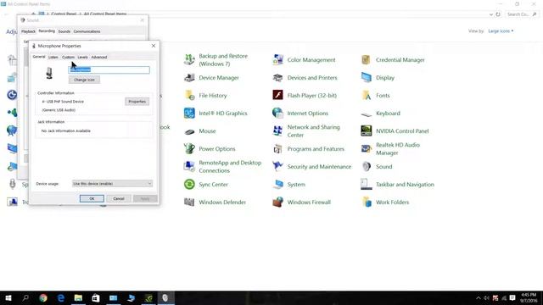Open taskbar search magnifier
The width and height of the screenshot is (543, 305).
click(25, 297)
